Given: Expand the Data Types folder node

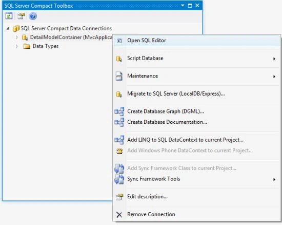Looking at the screenshot, I should 17,46.
